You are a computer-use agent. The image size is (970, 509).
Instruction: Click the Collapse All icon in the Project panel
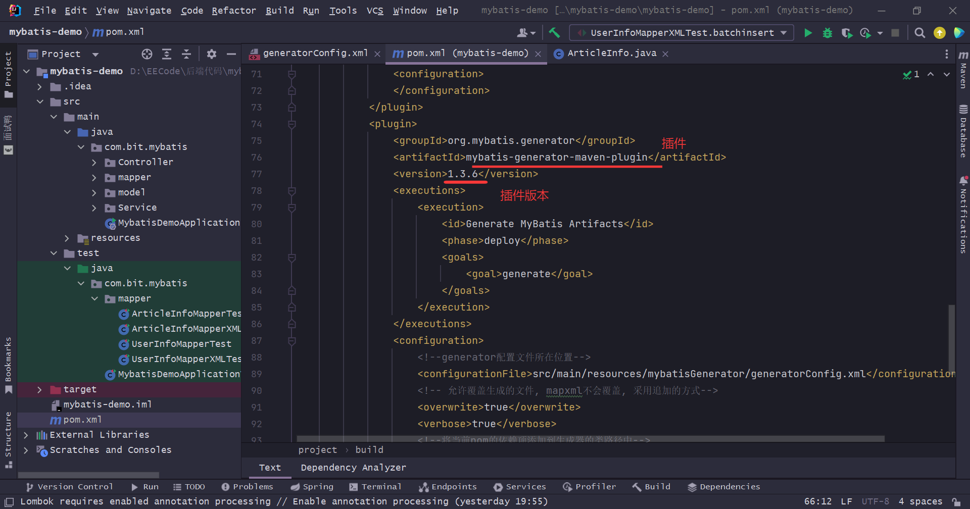point(186,54)
